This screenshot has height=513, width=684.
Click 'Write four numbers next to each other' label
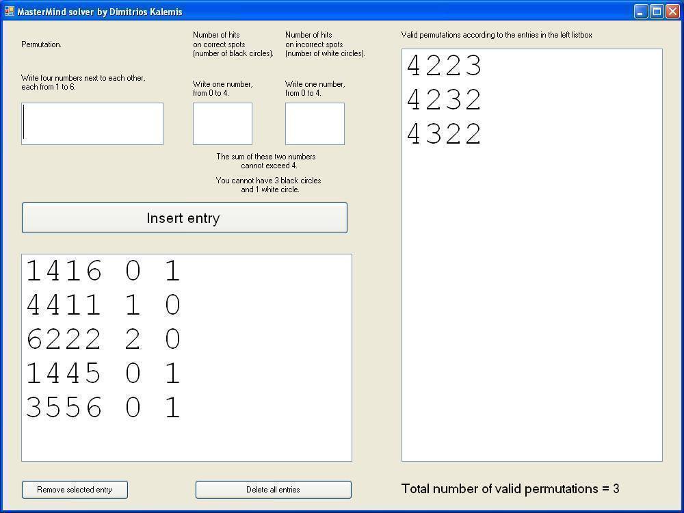(x=83, y=83)
